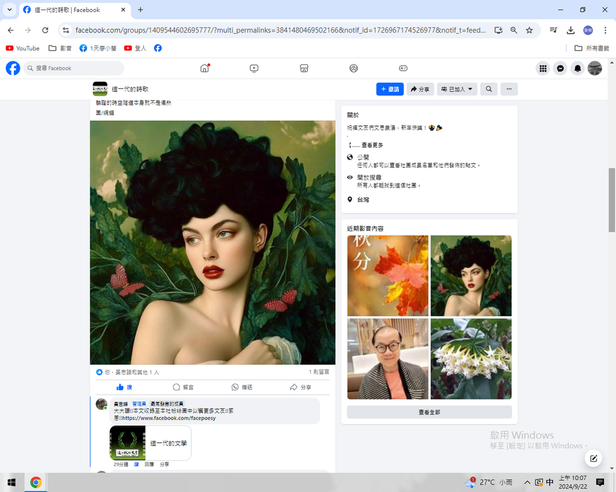Viewport: 616px width, 492px height.
Task: Expand the Chrome tab search chevron
Action: (9, 10)
